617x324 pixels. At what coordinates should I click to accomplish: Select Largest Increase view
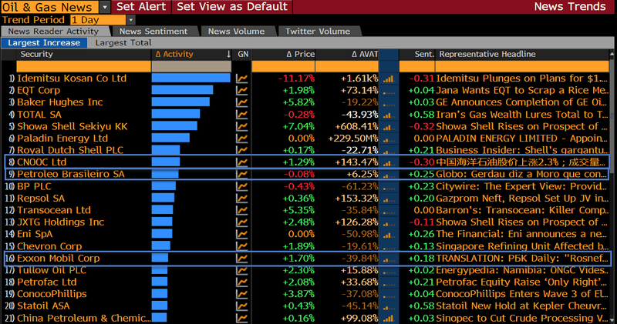[x=44, y=43]
